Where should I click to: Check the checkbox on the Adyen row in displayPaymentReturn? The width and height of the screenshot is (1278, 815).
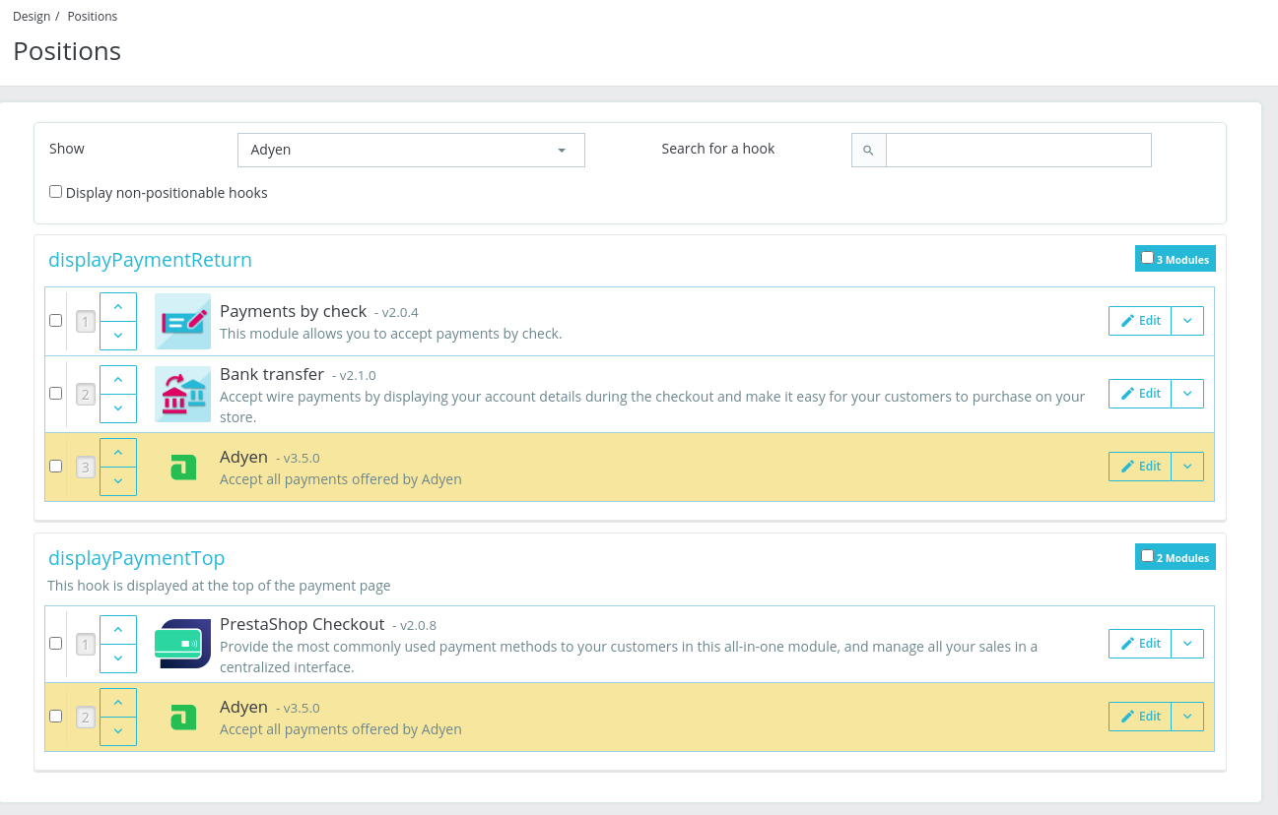click(55, 466)
